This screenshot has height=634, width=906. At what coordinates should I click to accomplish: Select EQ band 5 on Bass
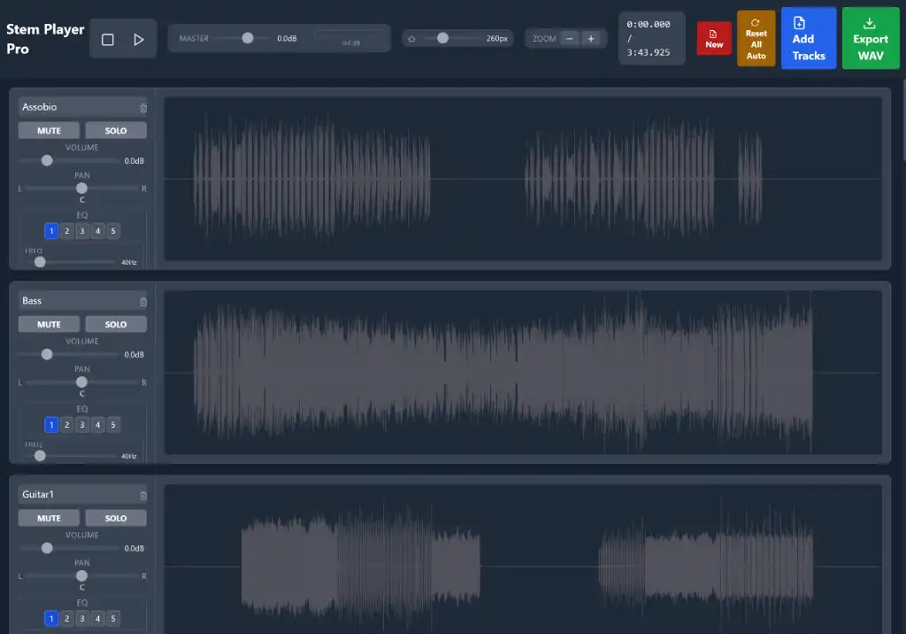point(113,425)
